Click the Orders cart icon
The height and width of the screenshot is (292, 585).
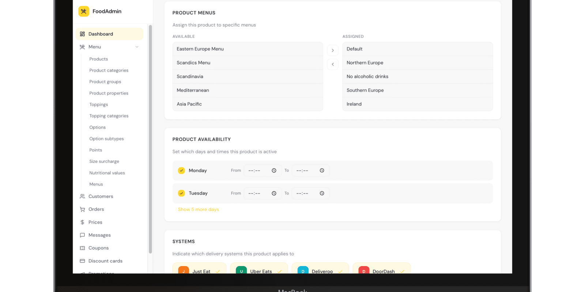[82, 209]
